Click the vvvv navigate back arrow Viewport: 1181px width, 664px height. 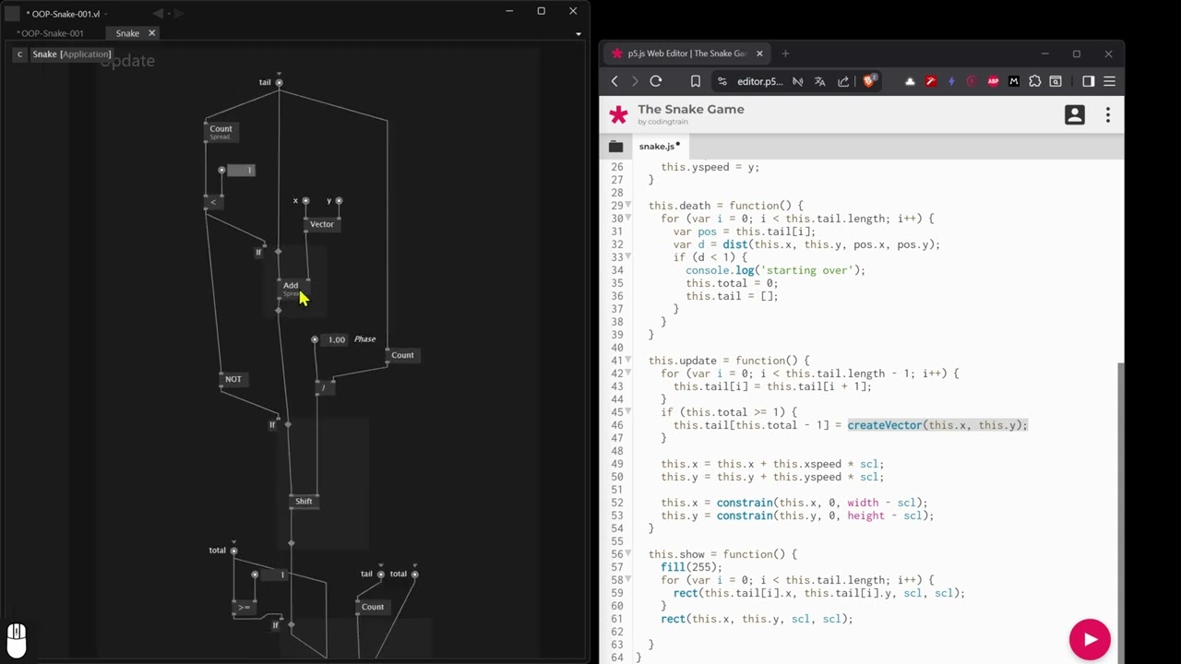tap(158, 13)
